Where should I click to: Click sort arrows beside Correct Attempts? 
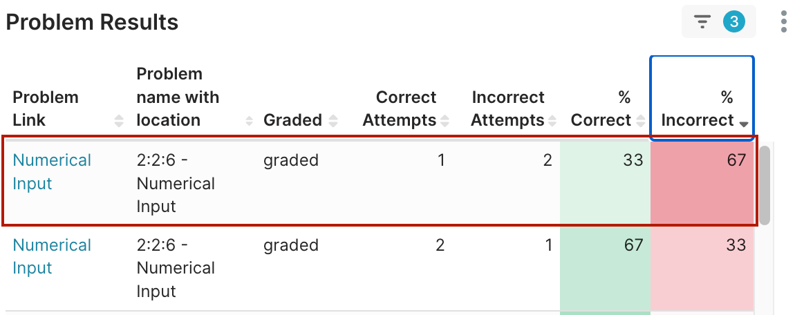click(x=445, y=121)
